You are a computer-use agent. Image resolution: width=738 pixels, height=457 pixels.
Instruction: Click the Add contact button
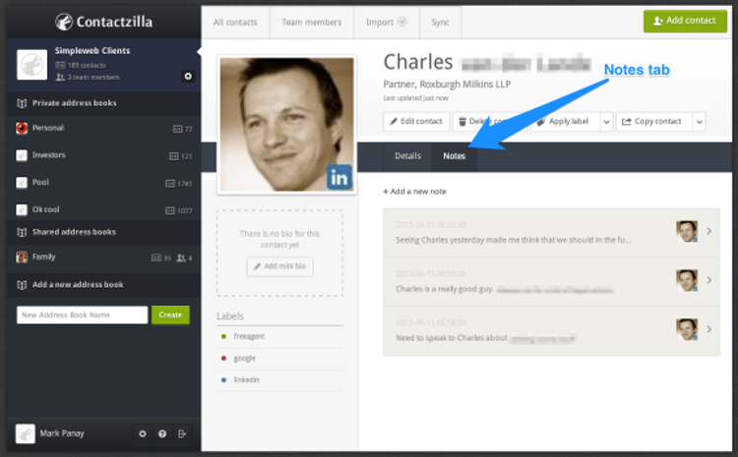pos(685,21)
